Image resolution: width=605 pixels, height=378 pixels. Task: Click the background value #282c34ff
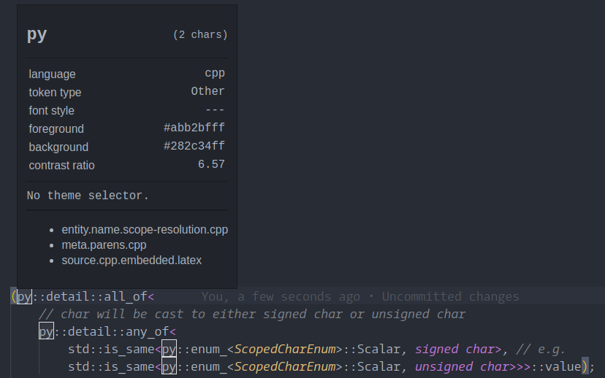(x=194, y=146)
